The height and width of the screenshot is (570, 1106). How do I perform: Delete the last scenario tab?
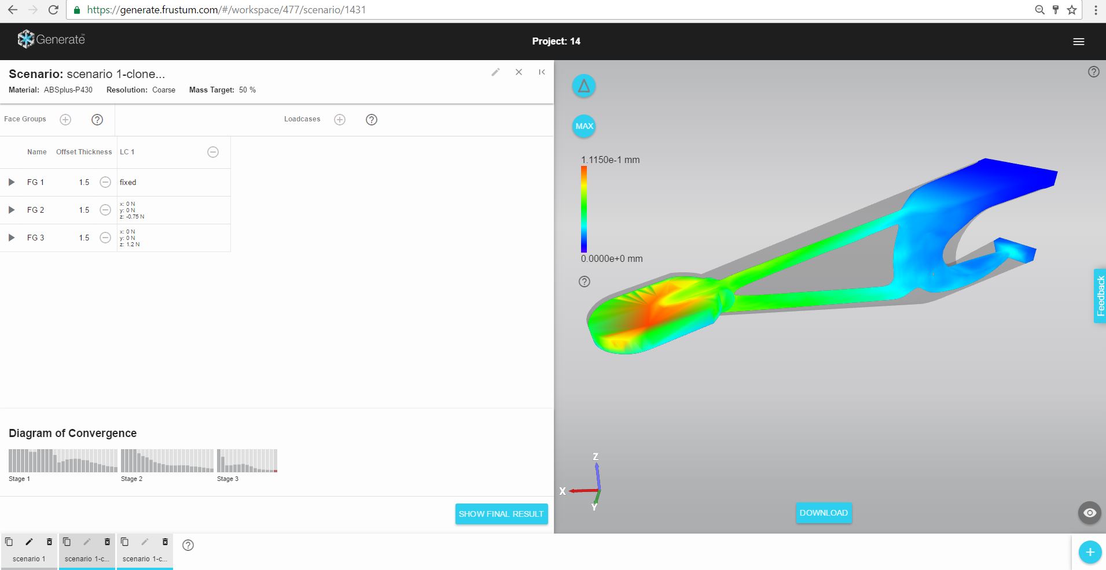(165, 542)
